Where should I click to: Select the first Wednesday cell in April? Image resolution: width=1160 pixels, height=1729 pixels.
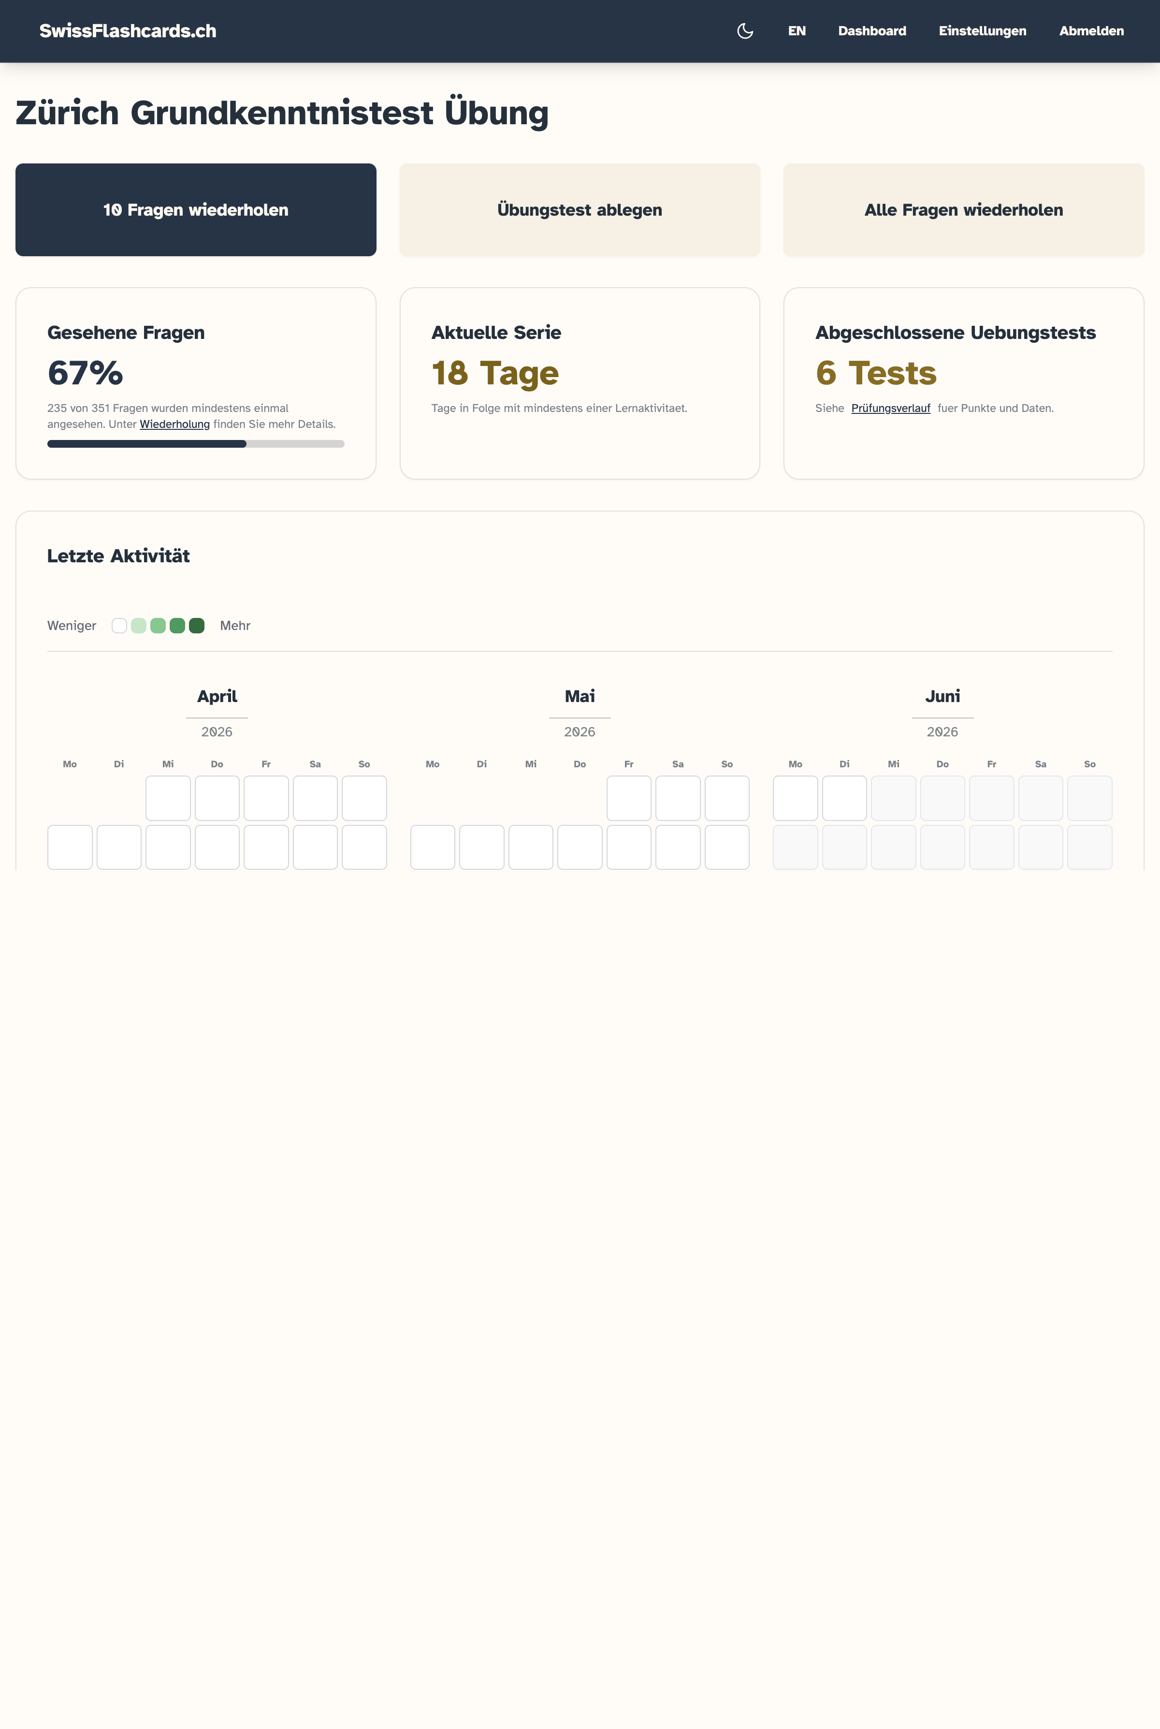pos(168,798)
